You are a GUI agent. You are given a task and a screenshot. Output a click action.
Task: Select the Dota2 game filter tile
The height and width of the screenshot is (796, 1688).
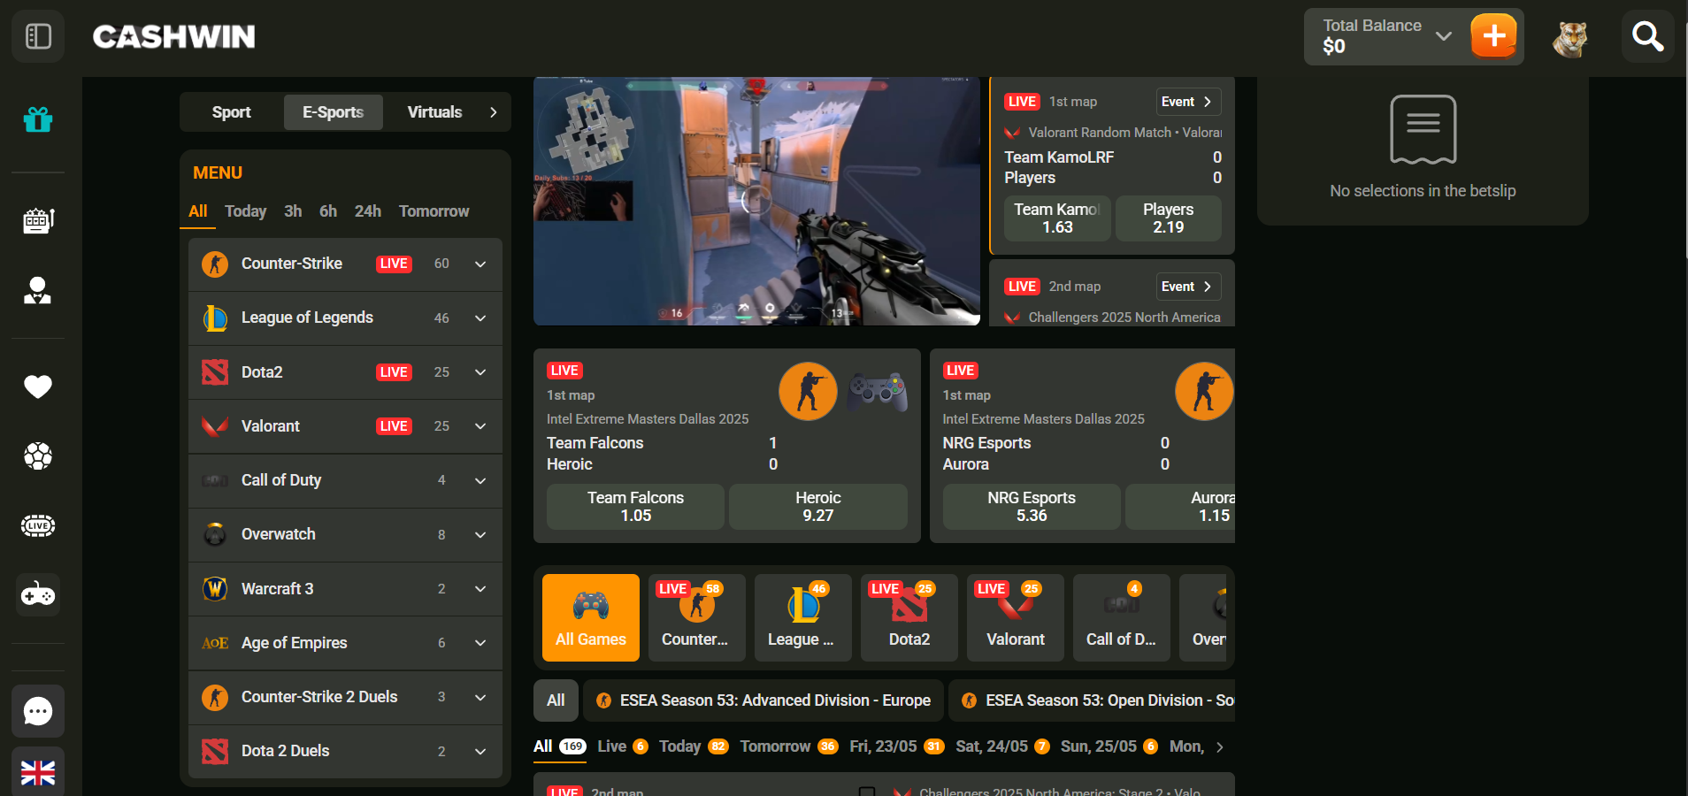pyautogui.click(x=909, y=617)
